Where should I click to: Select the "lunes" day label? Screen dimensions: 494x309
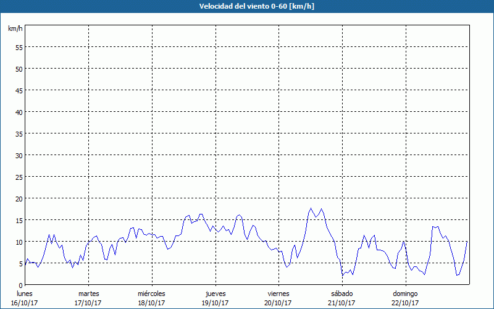tap(24, 294)
